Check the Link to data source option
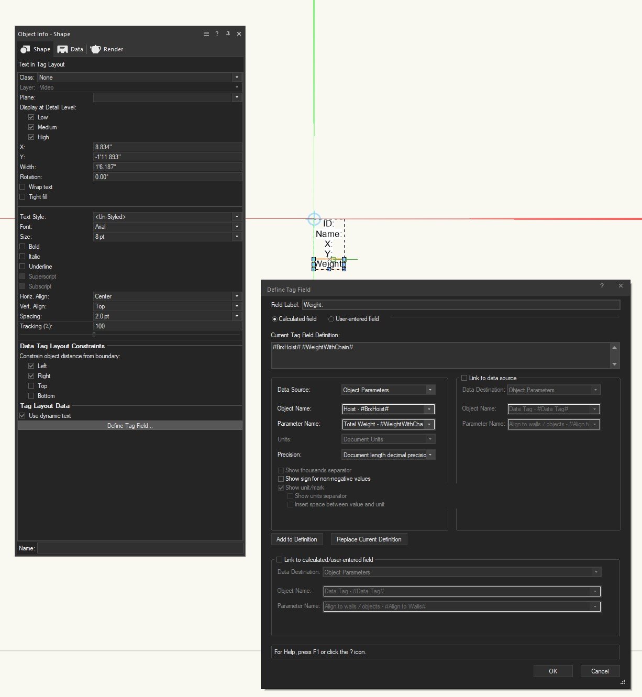This screenshot has width=642, height=697. pos(464,378)
